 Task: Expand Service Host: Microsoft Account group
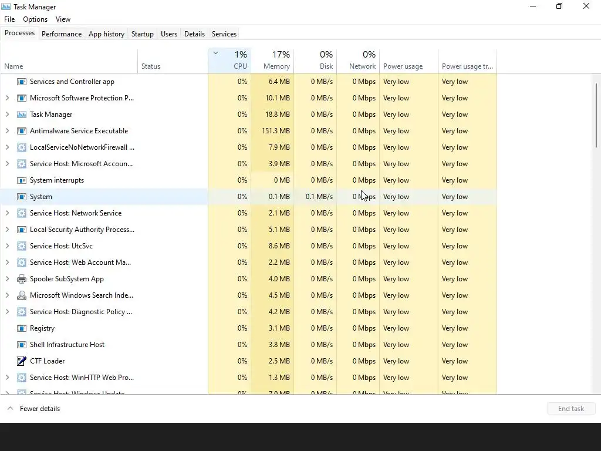pos(7,164)
